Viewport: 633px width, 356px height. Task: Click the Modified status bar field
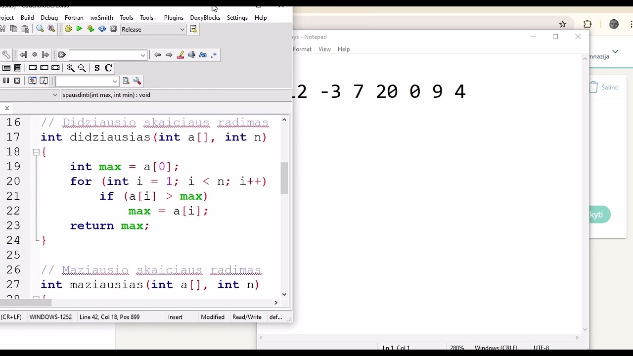pos(213,317)
